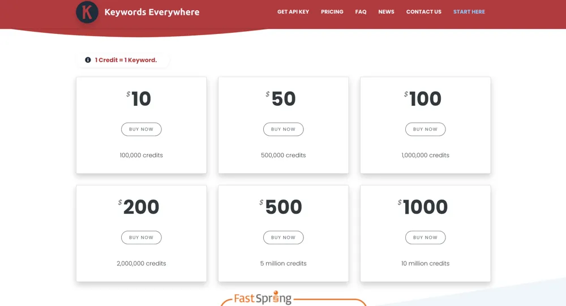Click Buy Now under the $500 price
This screenshot has height=306, width=566.
pos(283,238)
